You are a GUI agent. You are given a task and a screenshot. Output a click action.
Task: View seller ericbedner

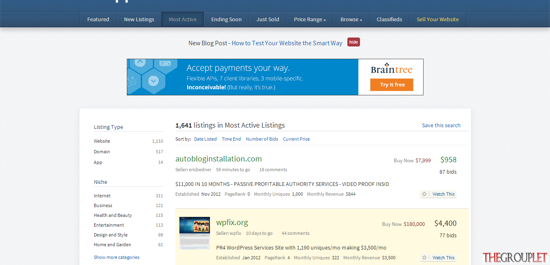coord(200,170)
